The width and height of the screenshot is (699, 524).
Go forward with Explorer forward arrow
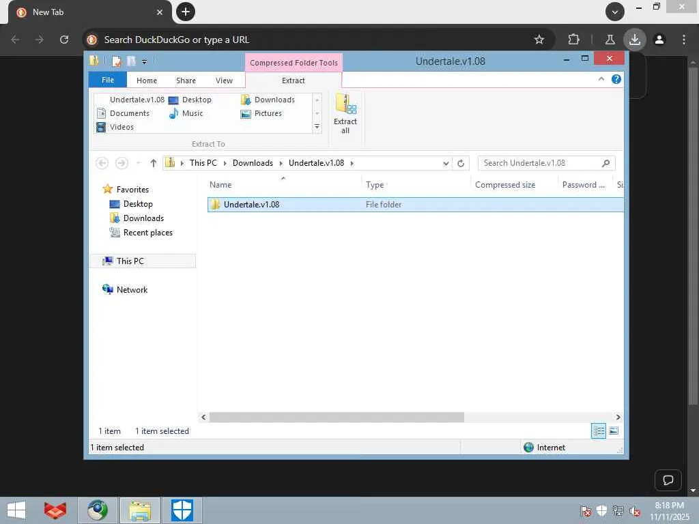point(122,163)
